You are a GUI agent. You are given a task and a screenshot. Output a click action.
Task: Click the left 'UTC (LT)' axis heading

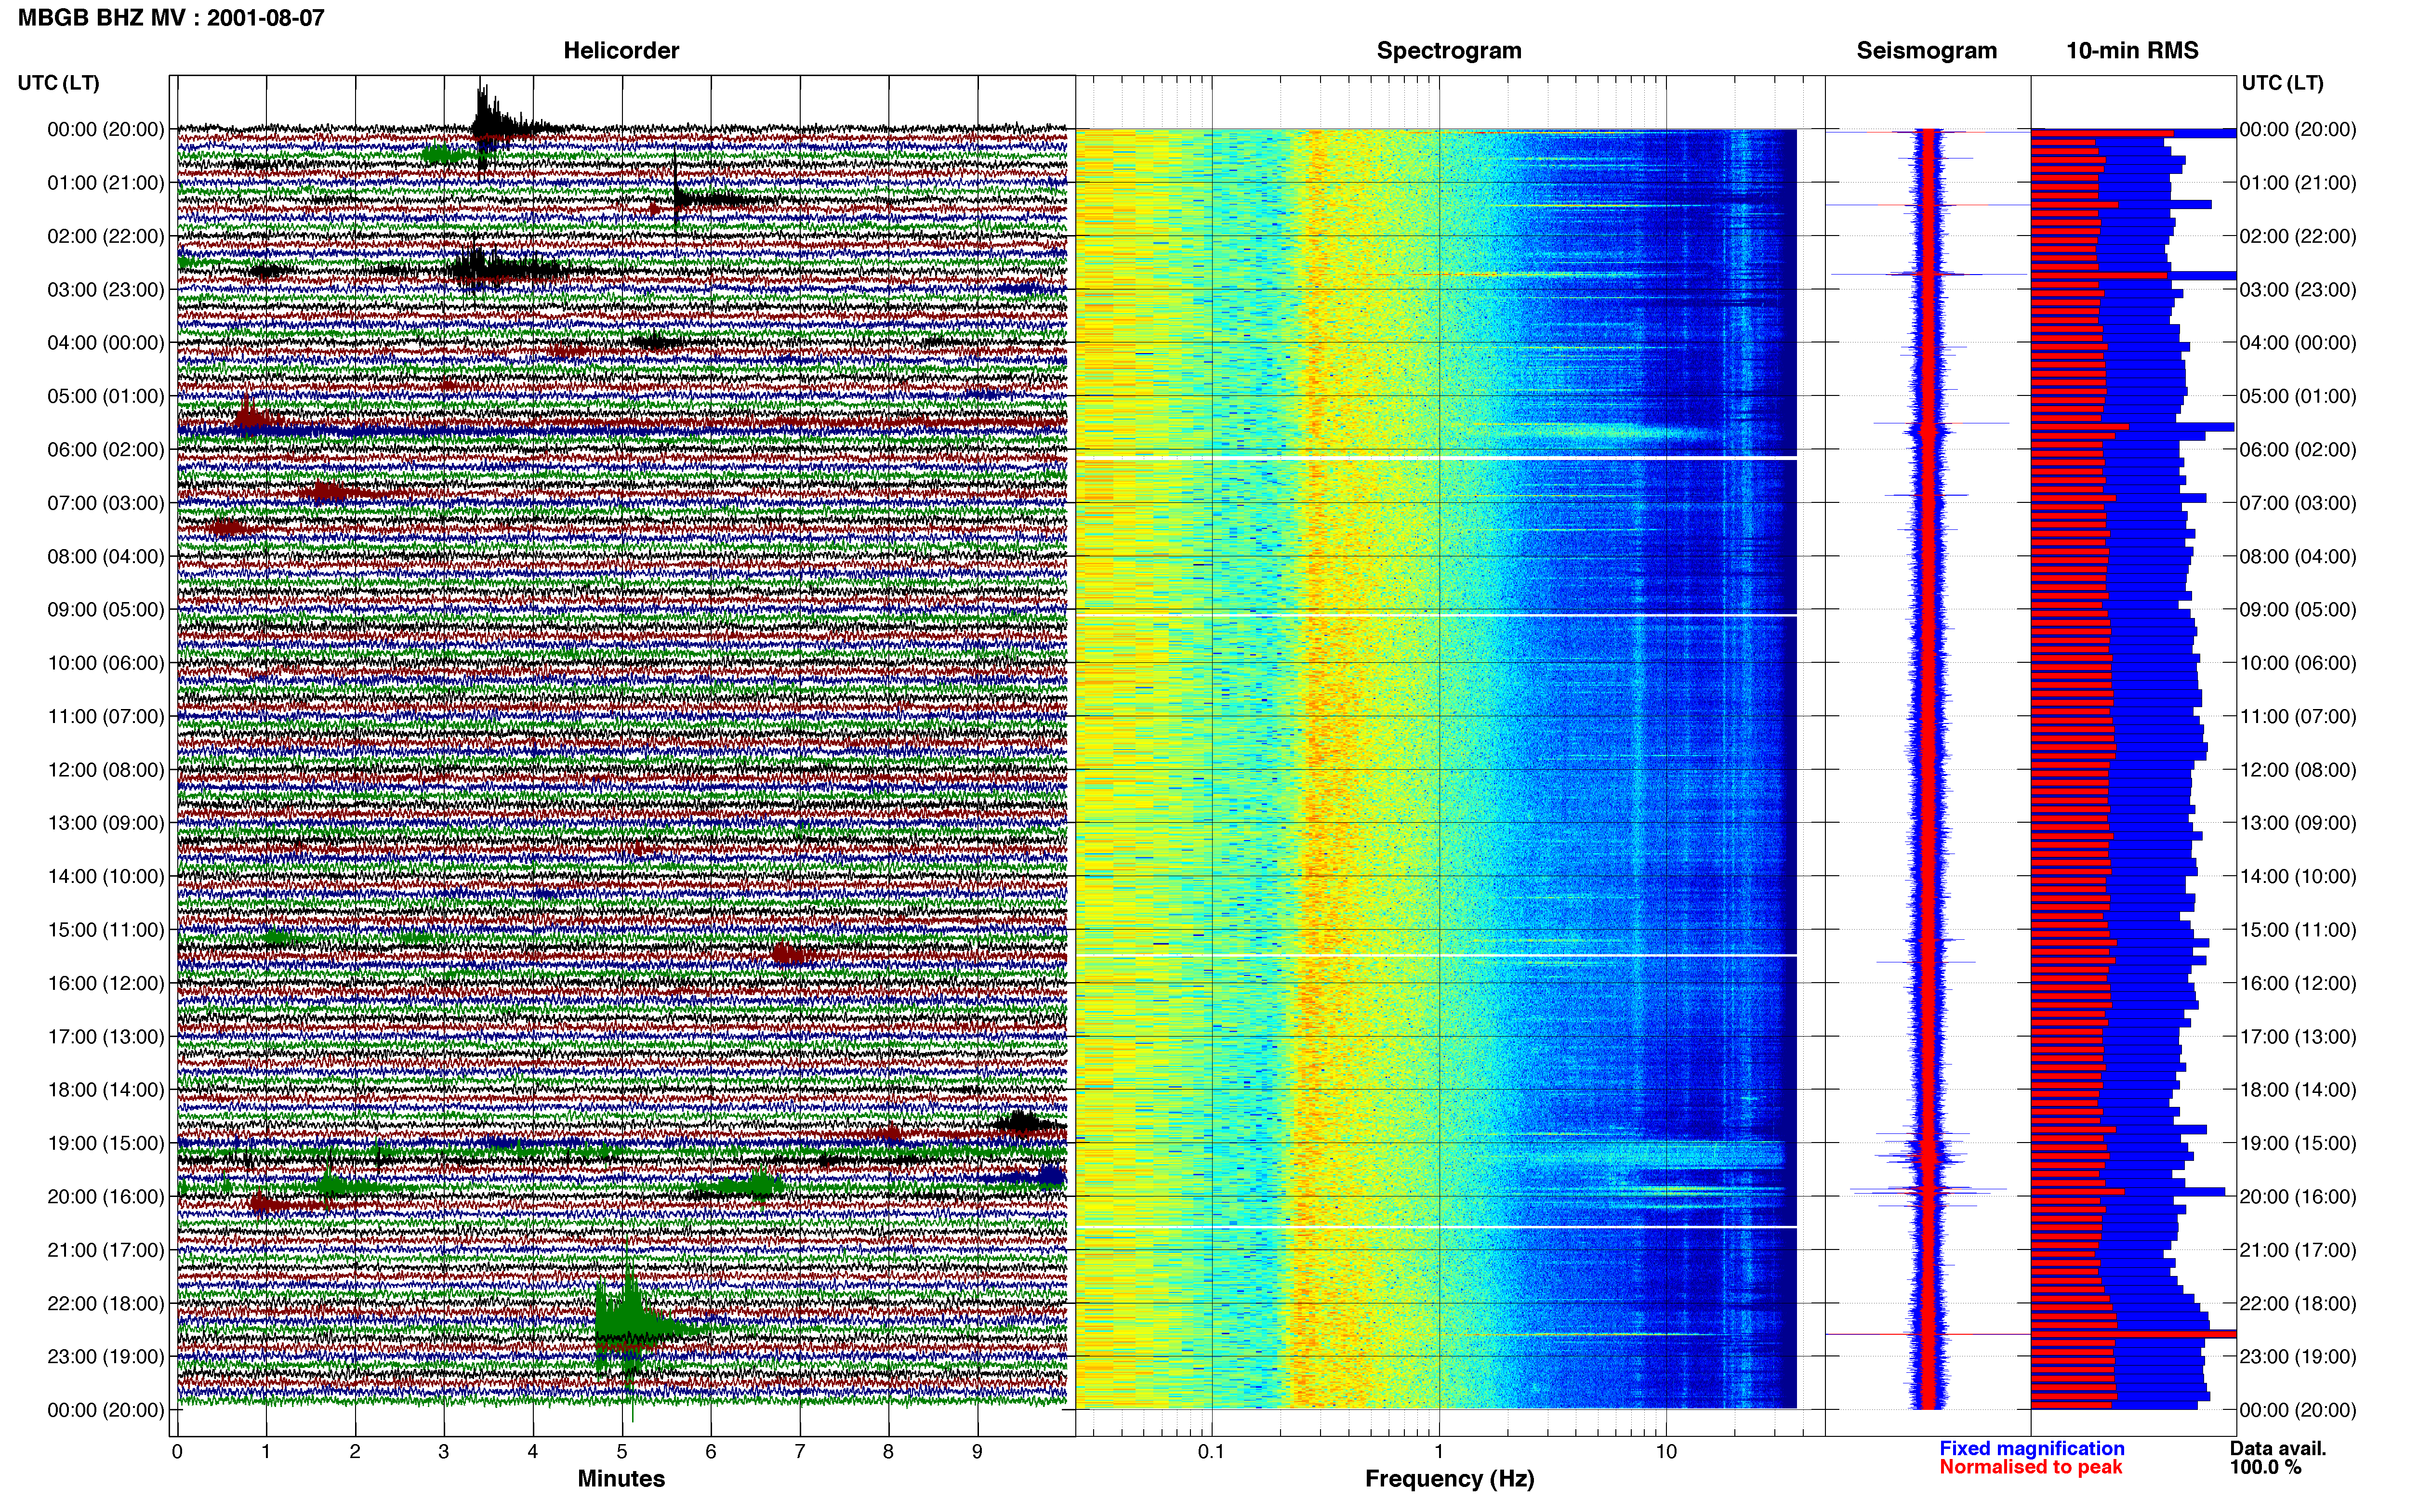pos(58,82)
